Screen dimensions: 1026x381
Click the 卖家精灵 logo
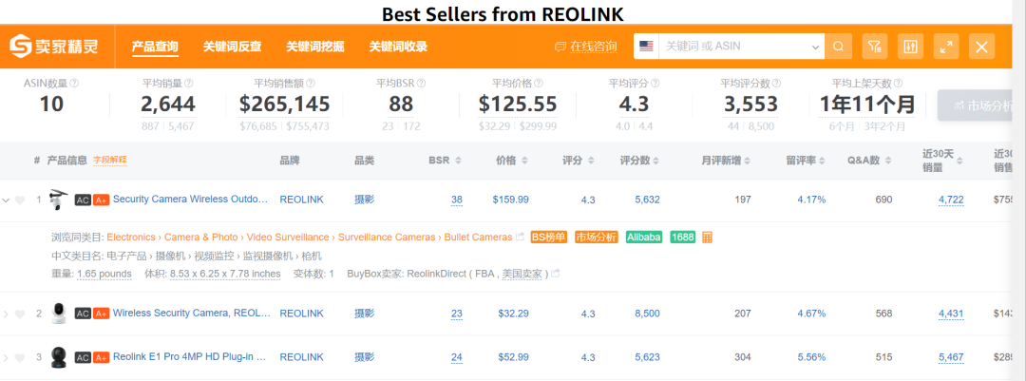[x=53, y=47]
